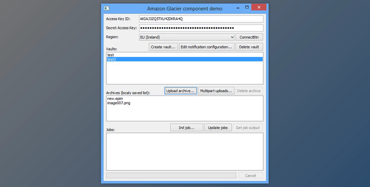Maximize the Glacier demo window
The height and width of the screenshot is (187, 370).
click(x=247, y=7)
